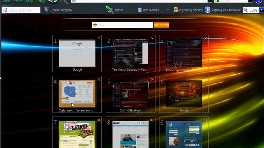Focus the 'Znajdź na stronie' find field

pyautogui.click(x=21, y=10)
